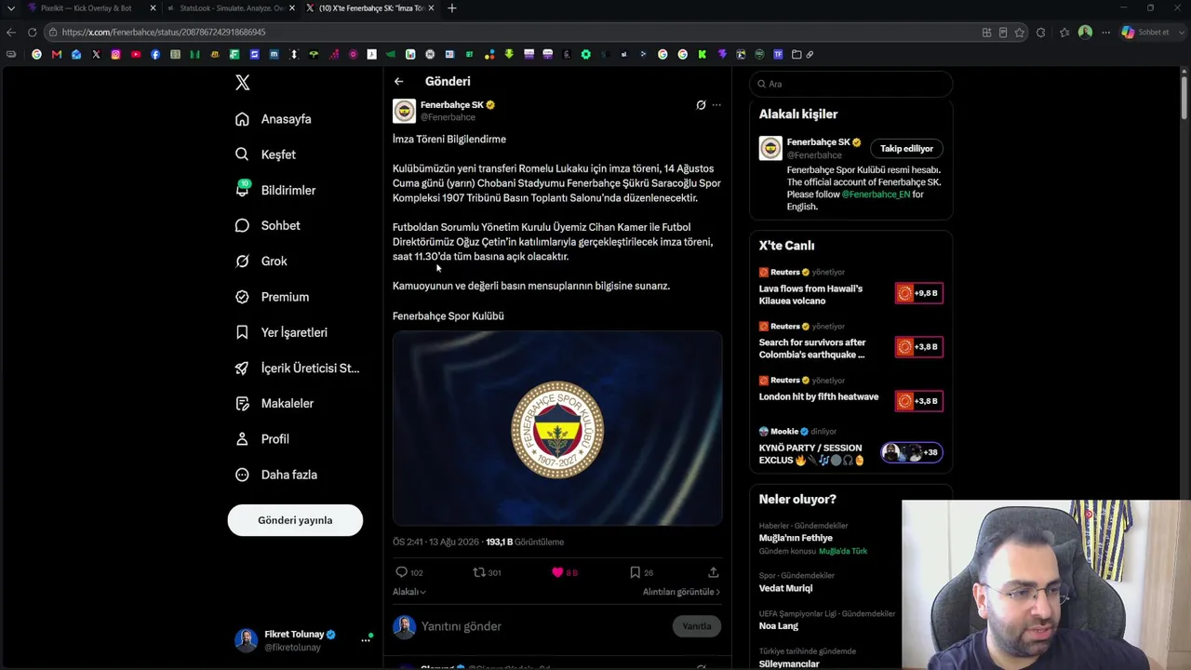Open the Grok icon on the post header

701,105
